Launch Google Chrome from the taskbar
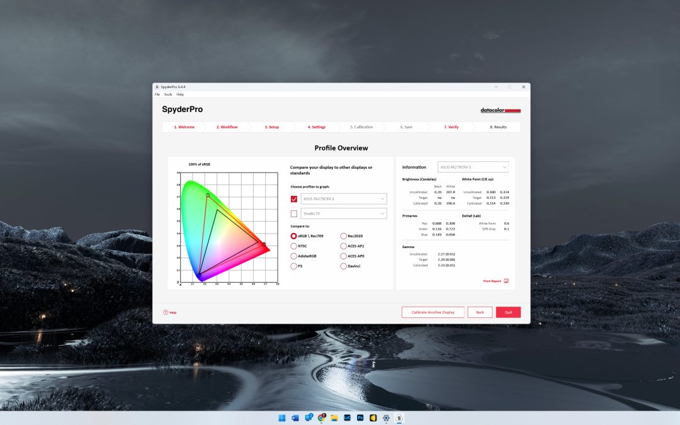Viewport: 680px width, 425px height. tap(321, 417)
